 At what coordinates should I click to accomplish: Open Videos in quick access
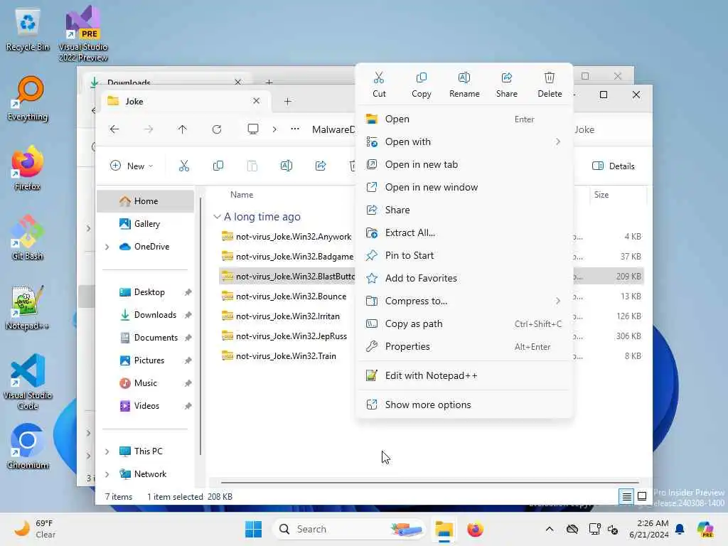coord(145,406)
